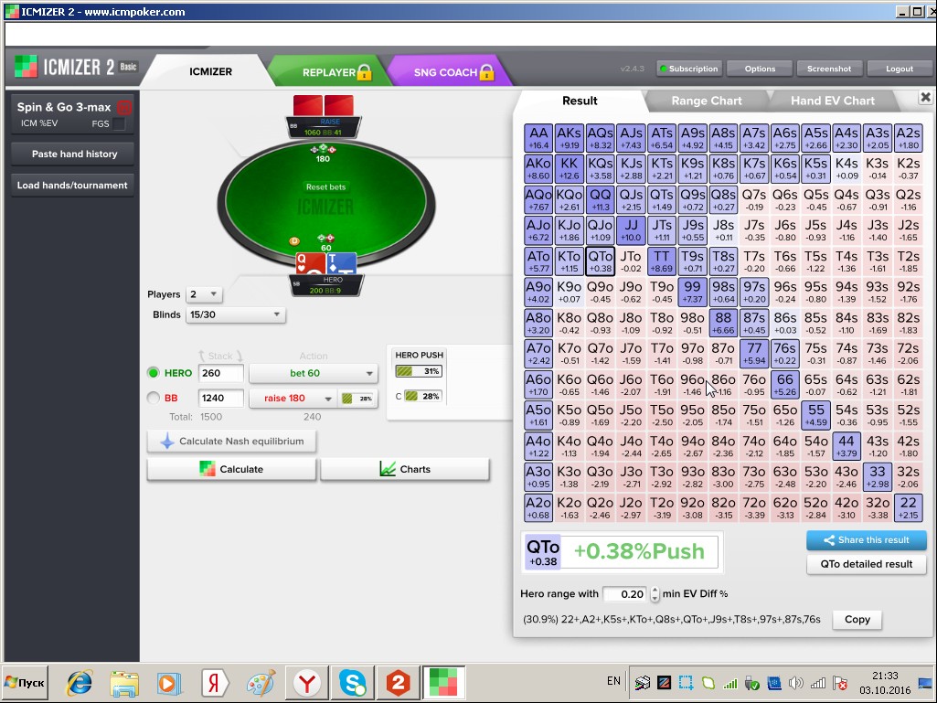Viewport: 937px width, 703px height.
Task: Click the HERO stack field showing 260
Action: click(220, 373)
